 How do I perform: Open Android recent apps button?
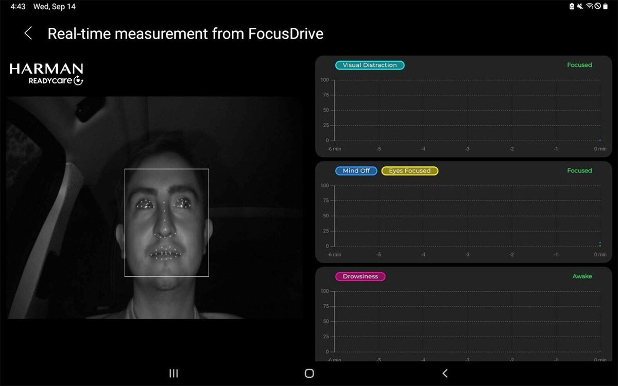pyautogui.click(x=174, y=374)
